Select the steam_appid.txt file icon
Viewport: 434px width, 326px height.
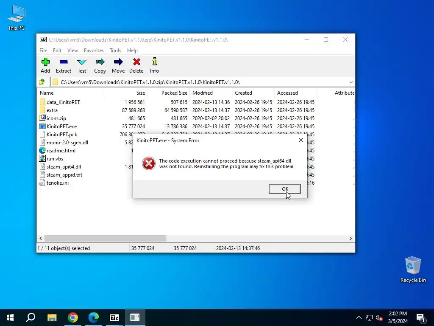coord(42,174)
